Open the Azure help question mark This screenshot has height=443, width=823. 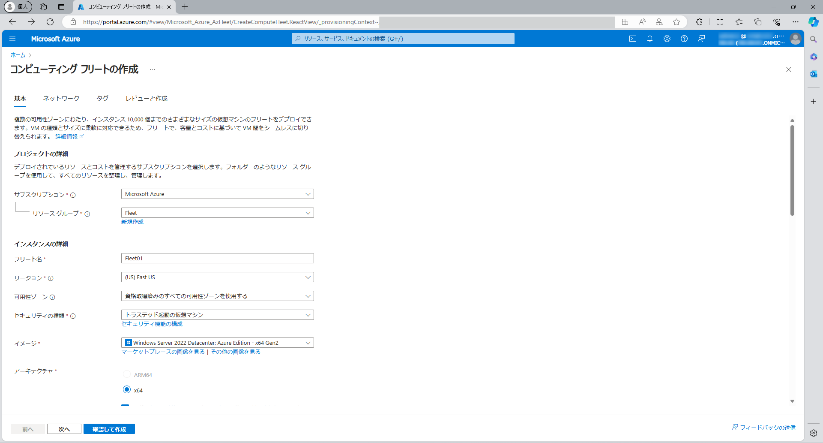684,39
